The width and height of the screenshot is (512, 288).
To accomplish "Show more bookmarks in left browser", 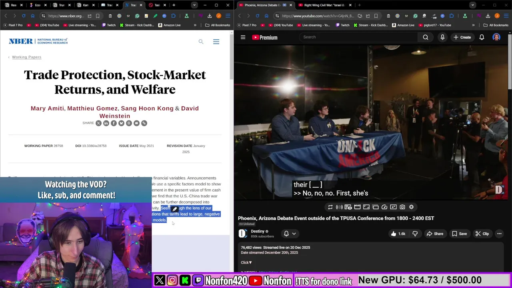I will [x=195, y=25].
